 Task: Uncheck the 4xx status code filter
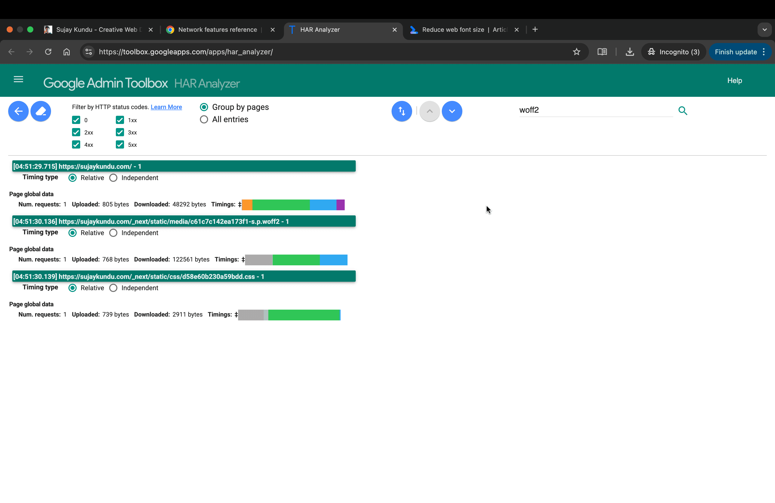[76, 145]
